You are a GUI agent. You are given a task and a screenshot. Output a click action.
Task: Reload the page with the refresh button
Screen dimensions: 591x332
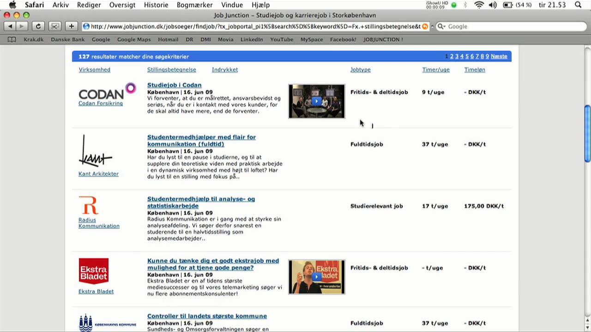tap(38, 26)
